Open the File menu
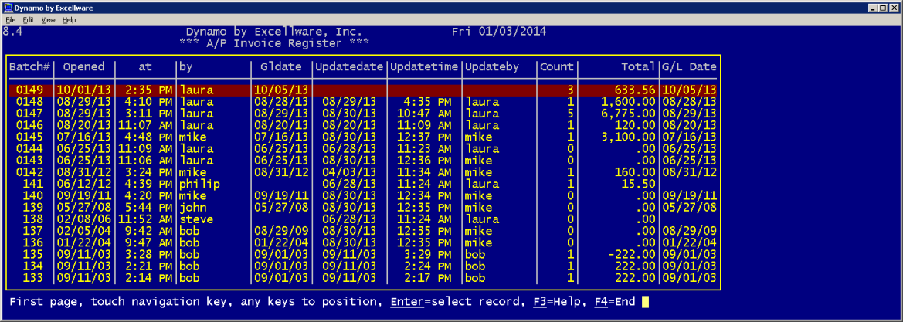The width and height of the screenshot is (903, 322). 11,19
